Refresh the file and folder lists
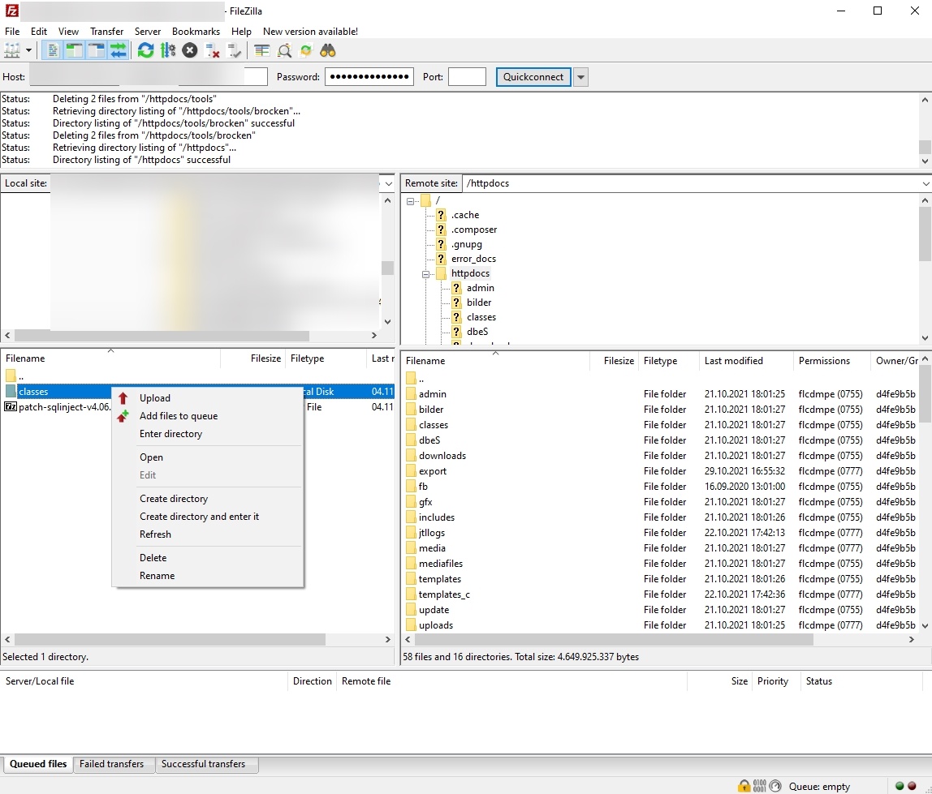The width and height of the screenshot is (932, 794). (x=145, y=50)
